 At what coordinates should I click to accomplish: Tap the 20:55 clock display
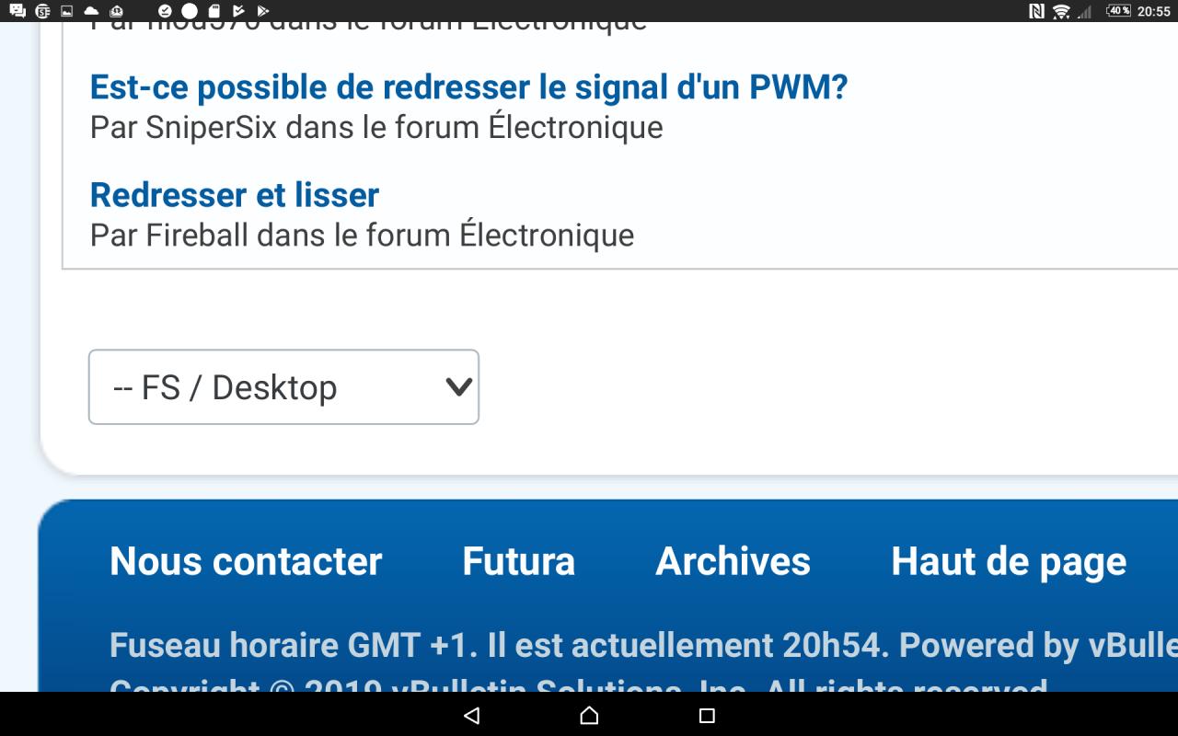click(1154, 11)
